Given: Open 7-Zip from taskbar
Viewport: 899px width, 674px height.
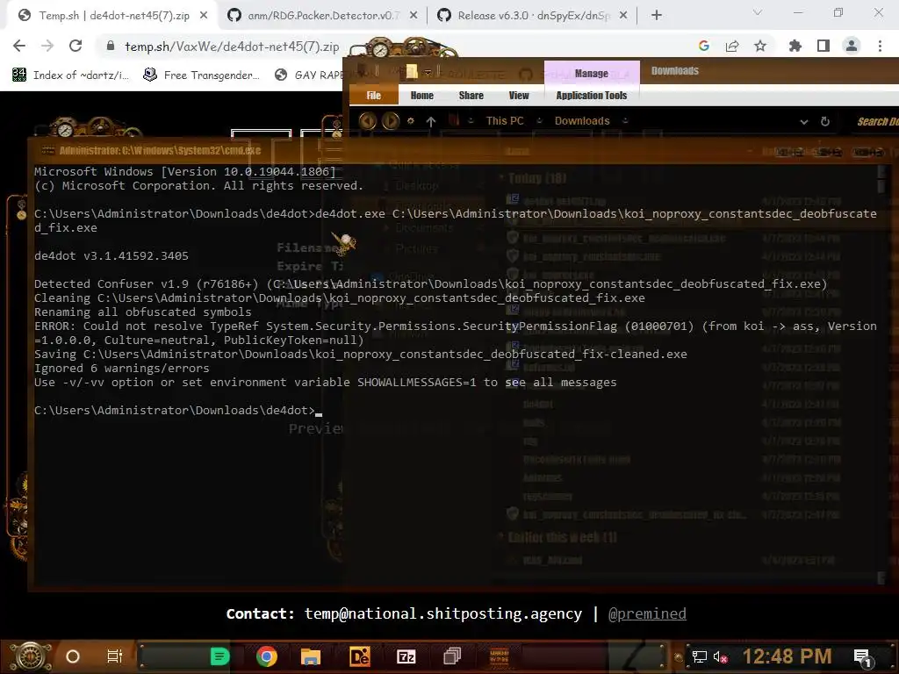Looking at the screenshot, I should coord(406,656).
